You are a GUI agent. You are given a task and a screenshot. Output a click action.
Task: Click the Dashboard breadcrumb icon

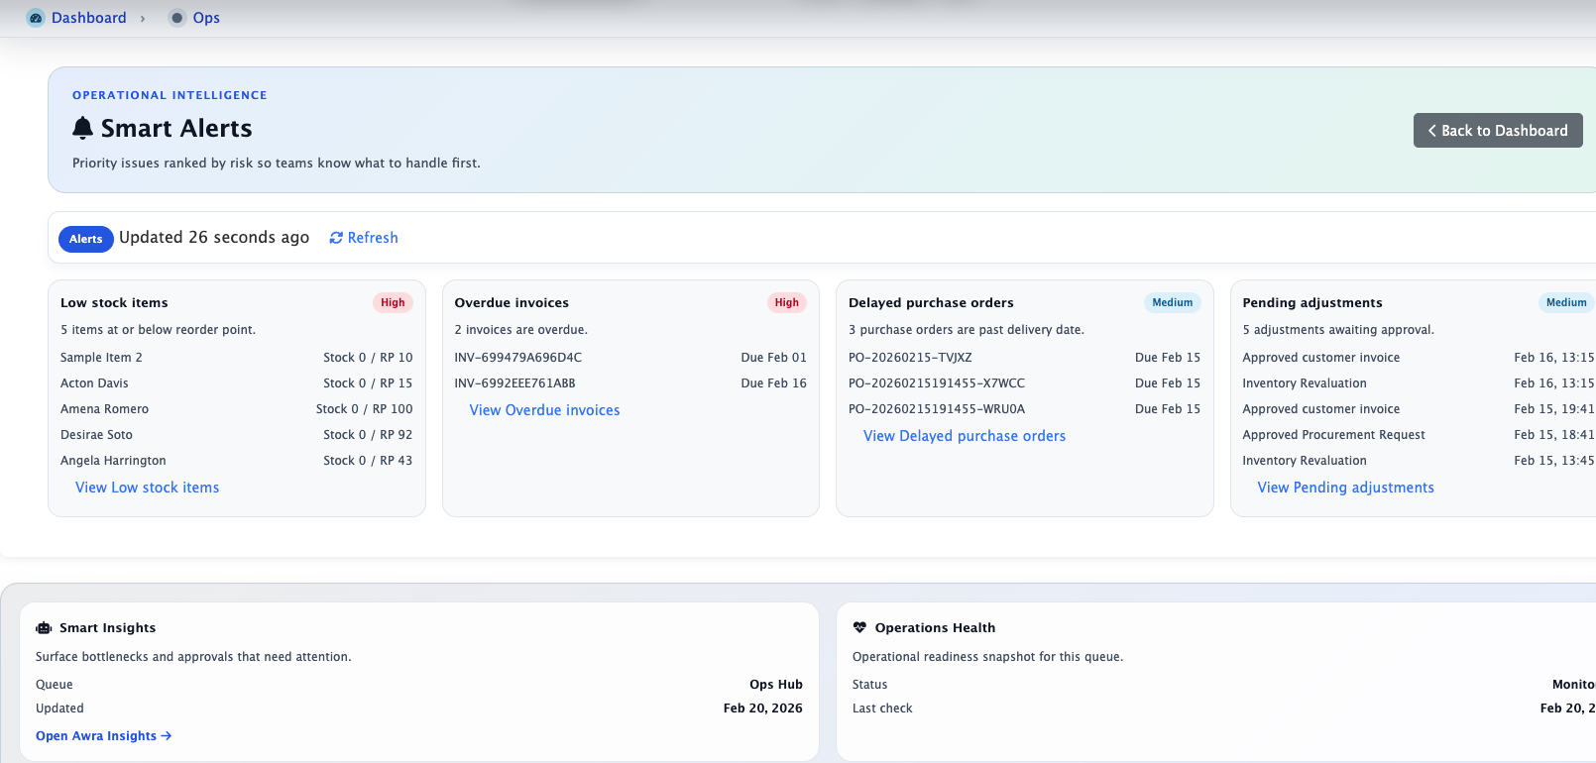(x=36, y=18)
